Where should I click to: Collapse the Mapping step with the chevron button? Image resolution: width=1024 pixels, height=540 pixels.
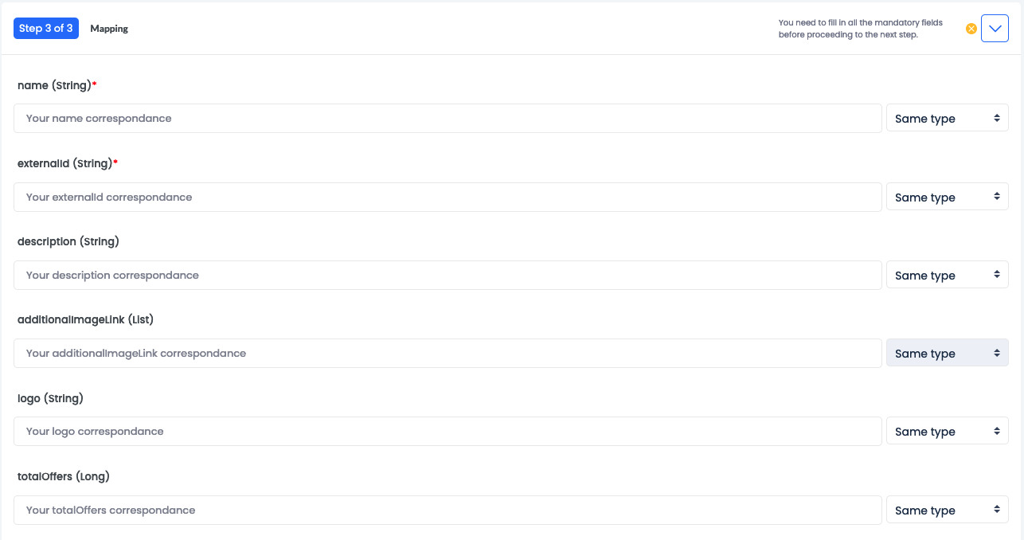(x=995, y=29)
